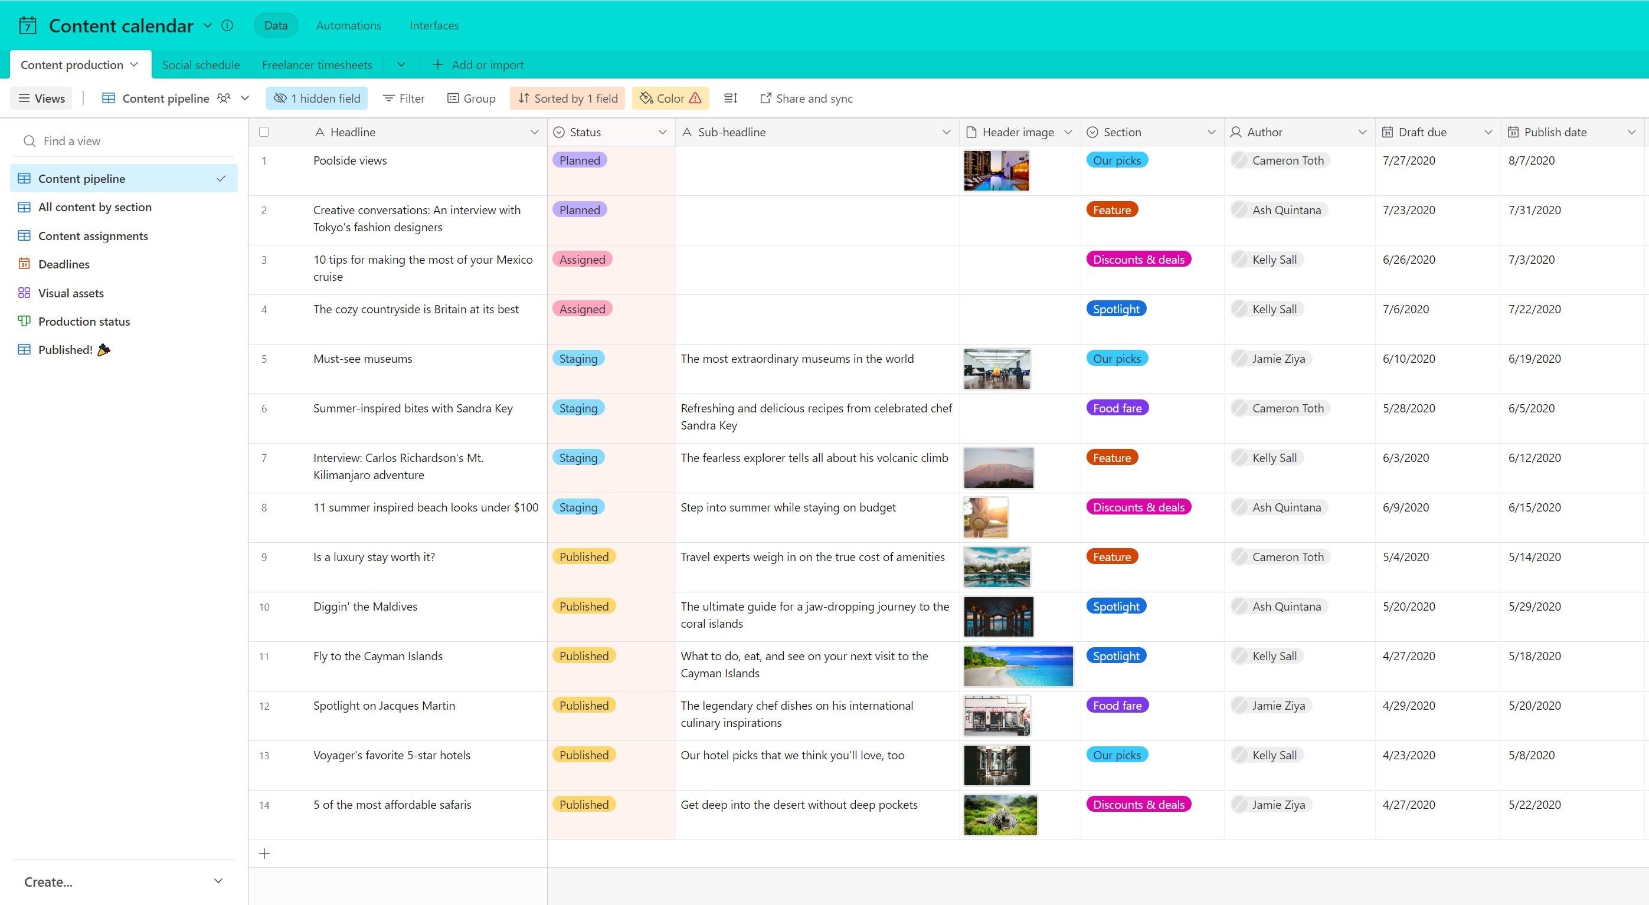The height and width of the screenshot is (905, 1649).
Task: Open the Content calendar title dropdown arrow
Action: [207, 25]
